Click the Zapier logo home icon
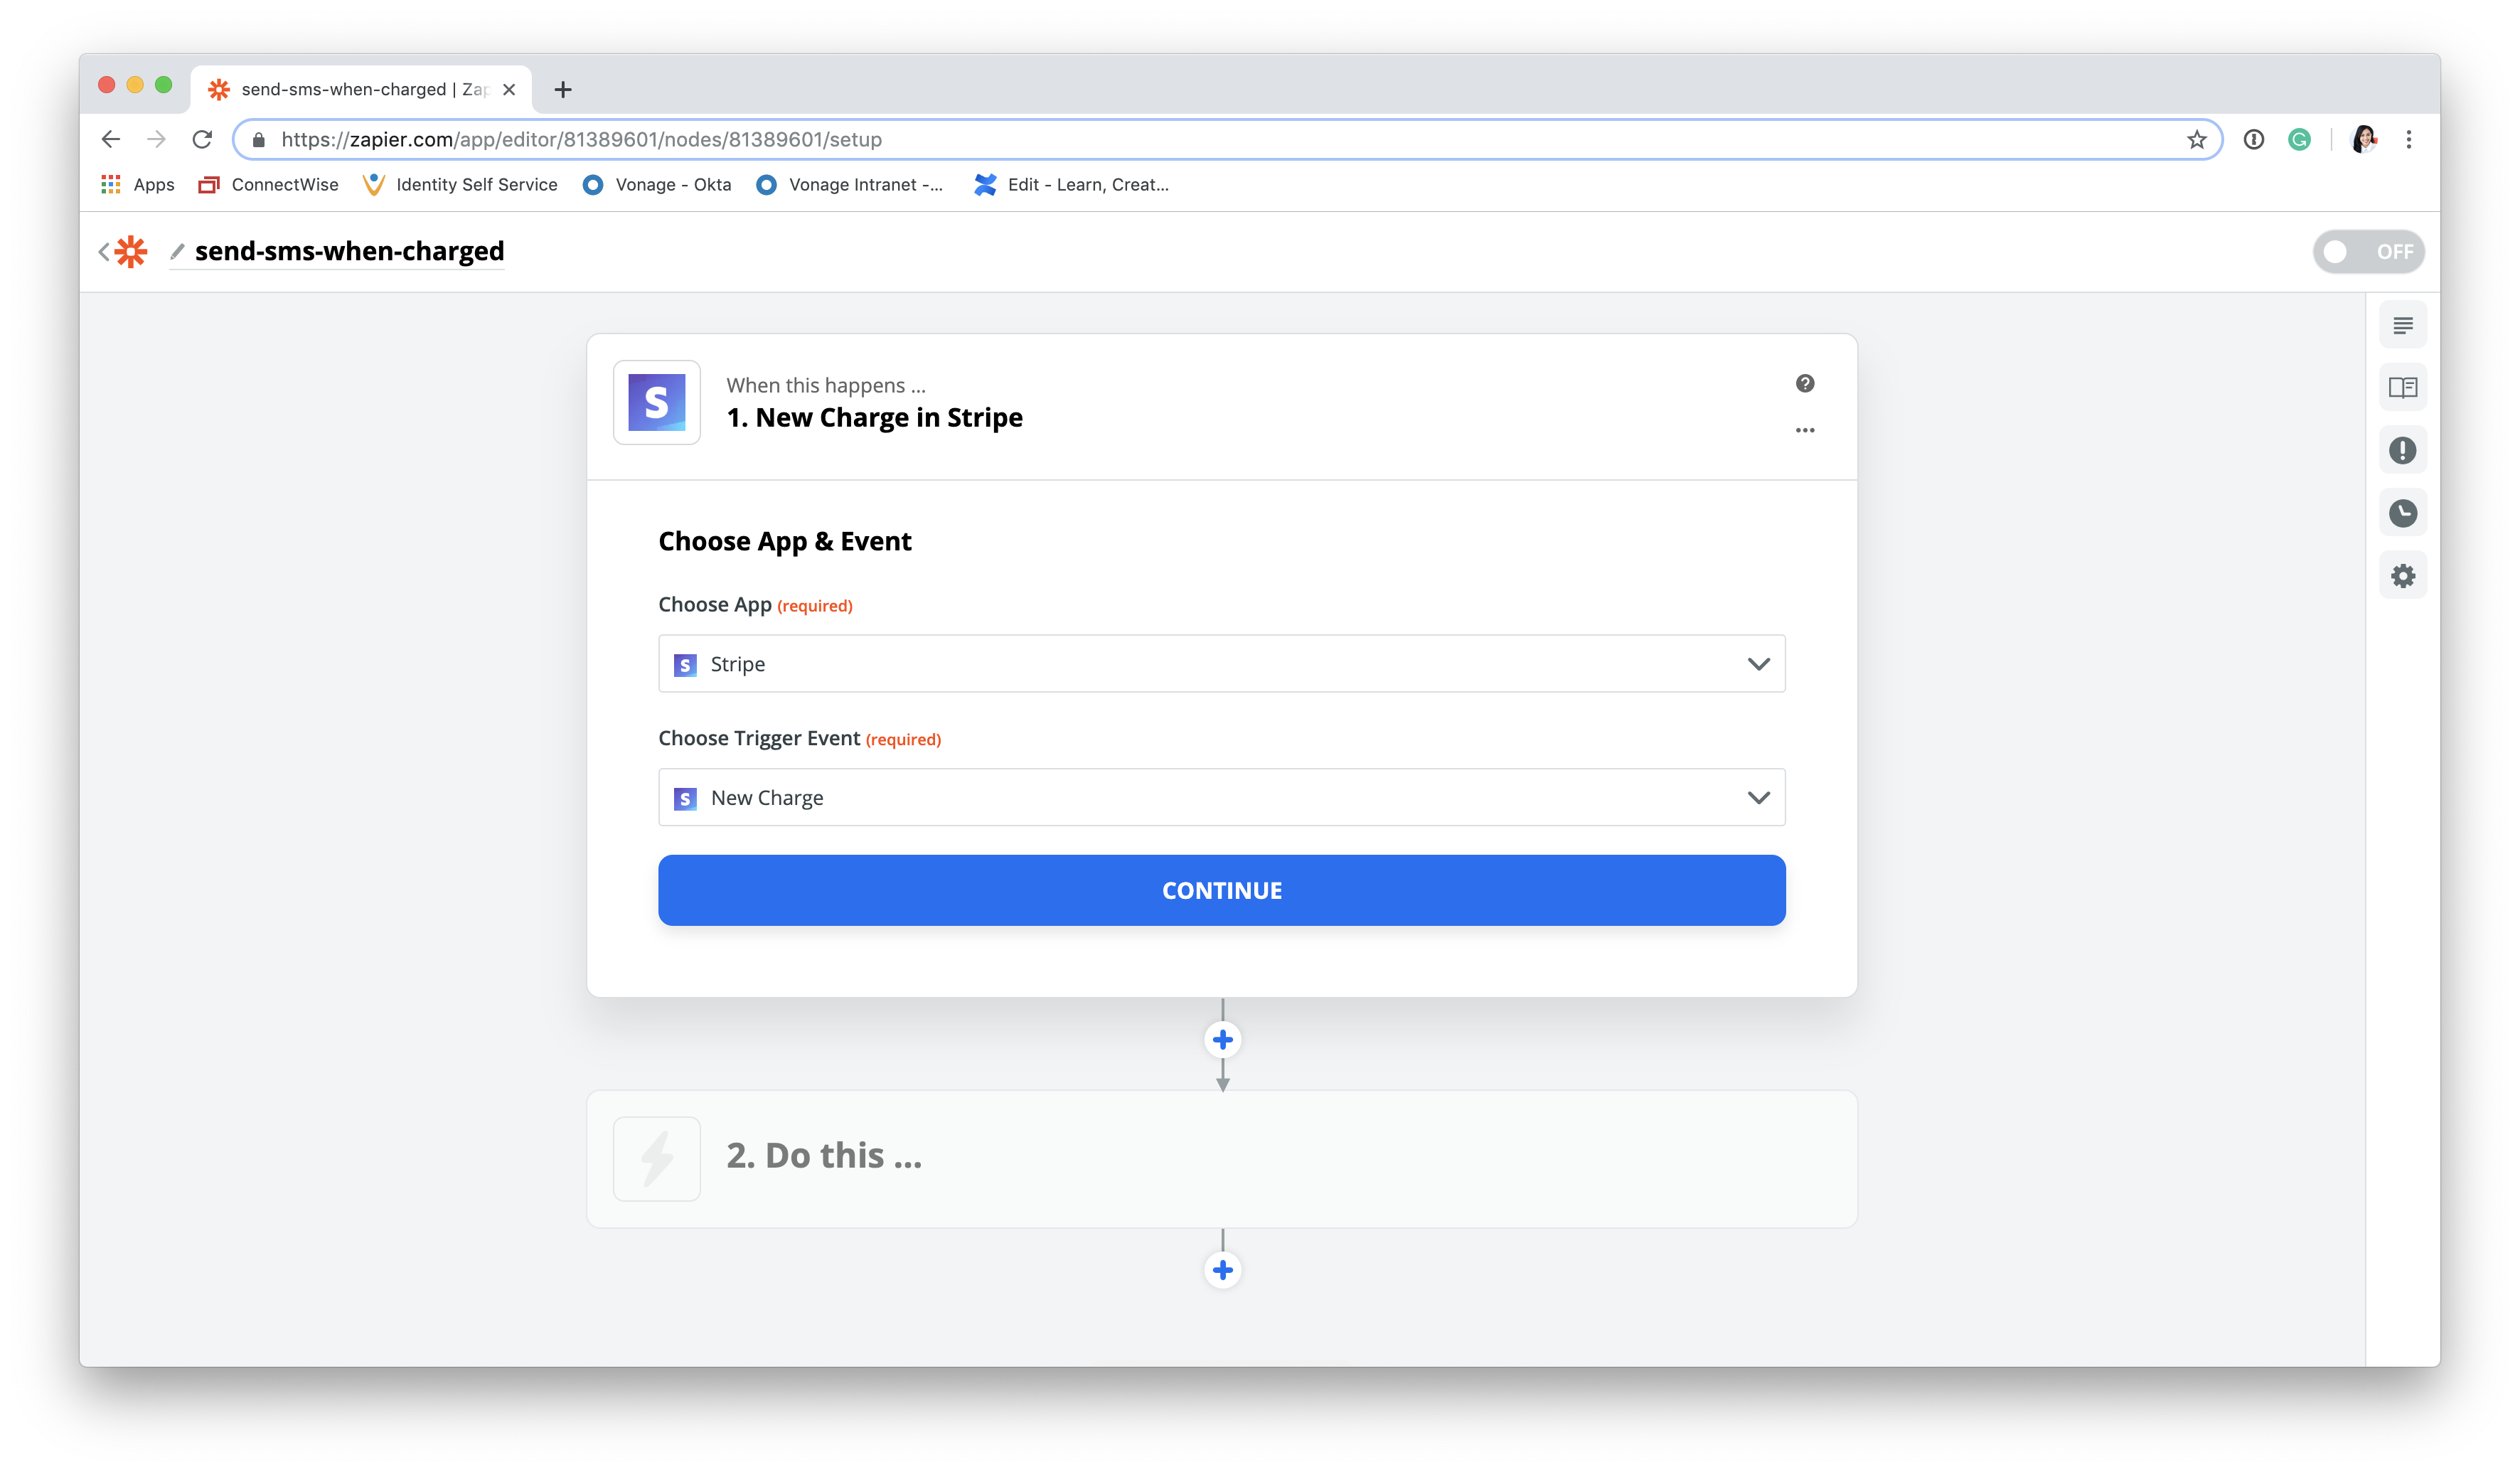This screenshot has width=2520, height=1472. point(131,251)
